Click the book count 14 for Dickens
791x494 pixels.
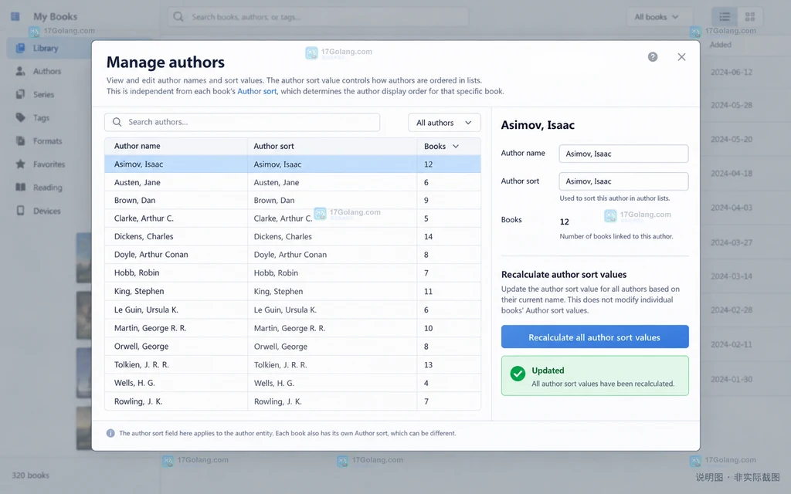[x=428, y=236]
